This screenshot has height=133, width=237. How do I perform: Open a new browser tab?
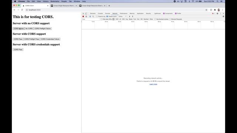[x=109, y=6]
